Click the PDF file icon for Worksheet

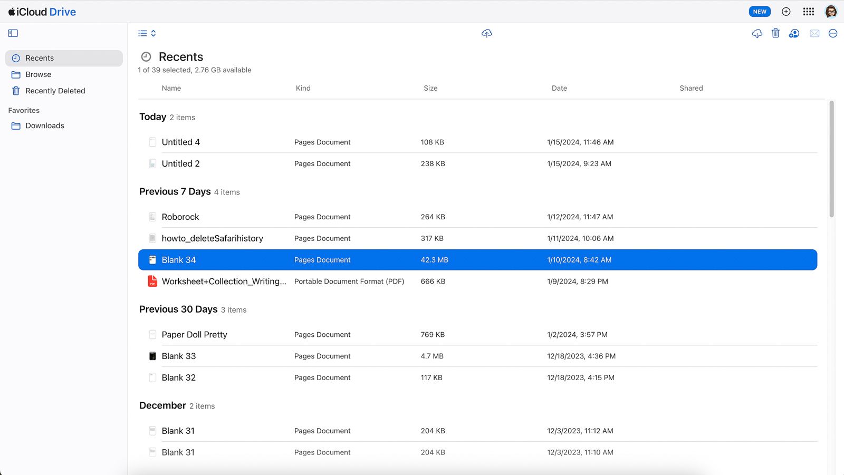click(152, 281)
